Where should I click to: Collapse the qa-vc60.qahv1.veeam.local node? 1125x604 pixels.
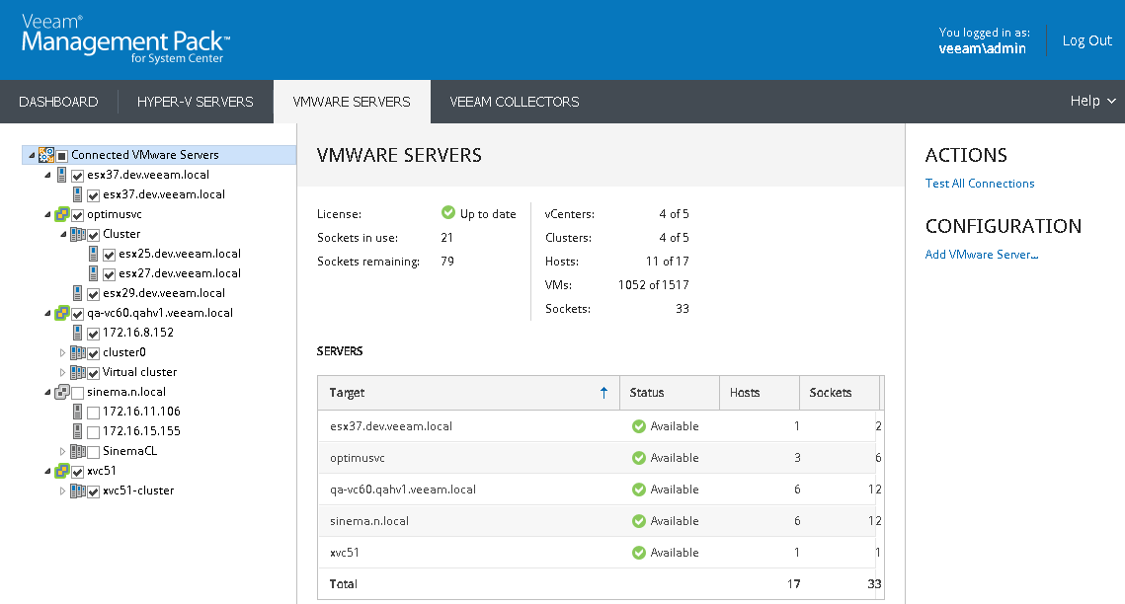47,313
